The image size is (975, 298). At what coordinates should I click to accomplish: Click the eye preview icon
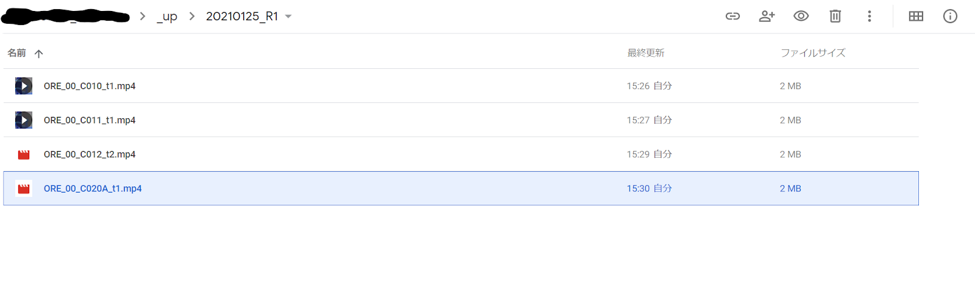[801, 16]
